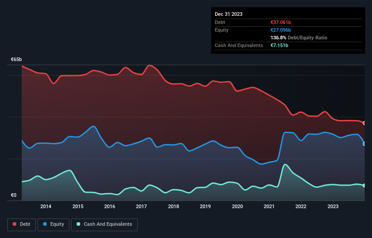Click the 2022 x-axis label
372x238 pixels.
click(301, 206)
